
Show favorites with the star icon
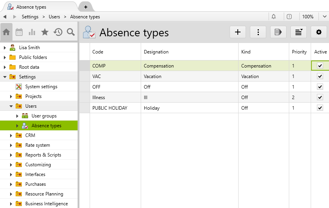coord(45,32)
